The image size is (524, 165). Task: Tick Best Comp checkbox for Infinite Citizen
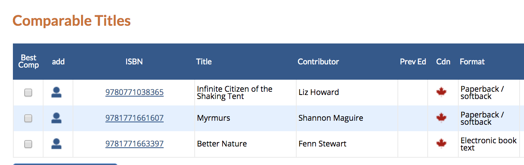pos(28,93)
